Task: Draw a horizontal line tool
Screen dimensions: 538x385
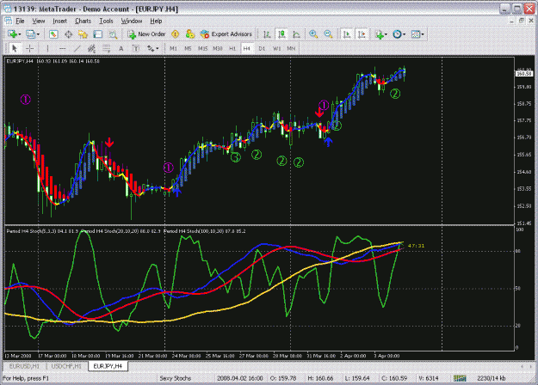Action: point(63,49)
